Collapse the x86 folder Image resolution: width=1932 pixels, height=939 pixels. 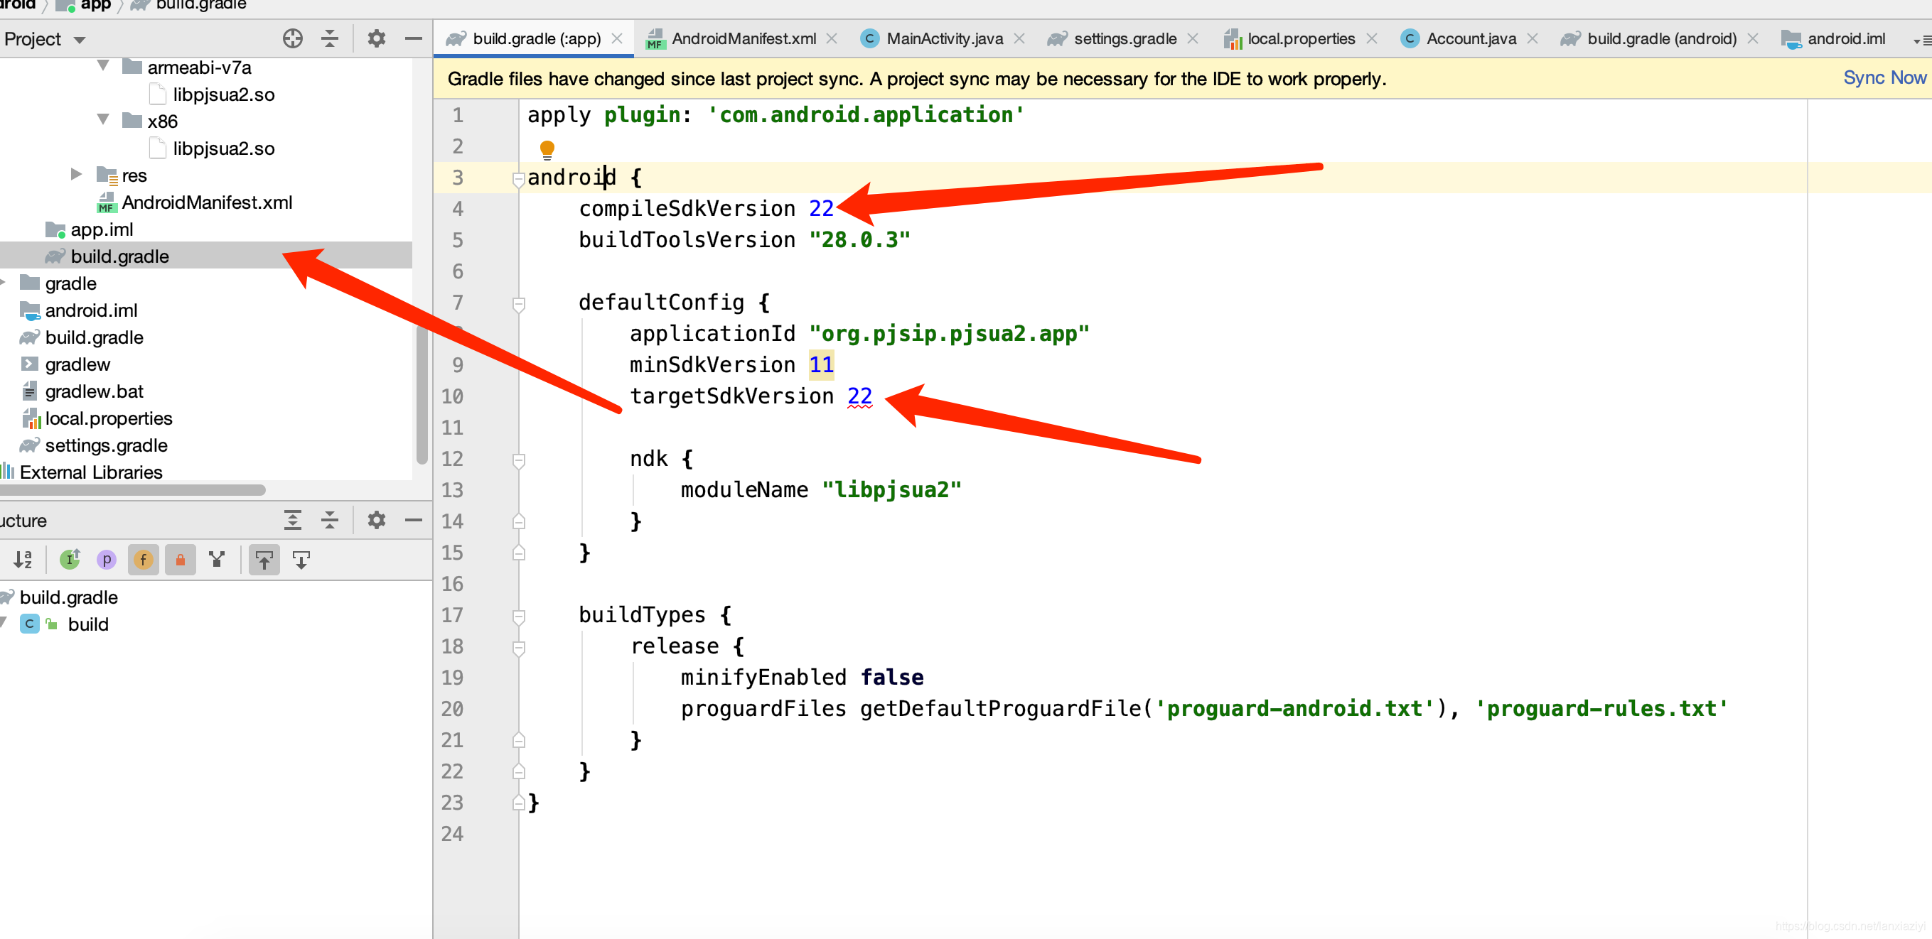pyautogui.click(x=104, y=120)
